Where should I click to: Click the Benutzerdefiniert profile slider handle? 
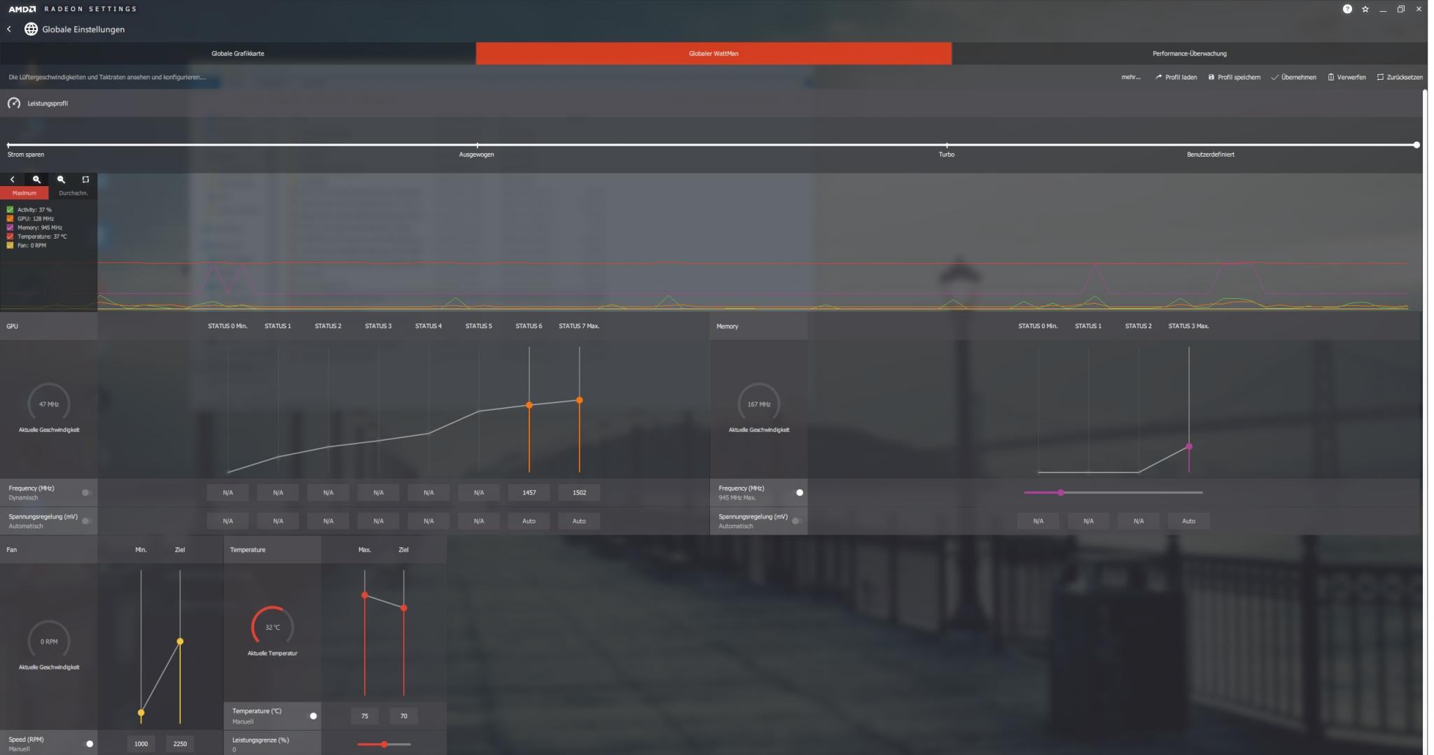[1416, 145]
